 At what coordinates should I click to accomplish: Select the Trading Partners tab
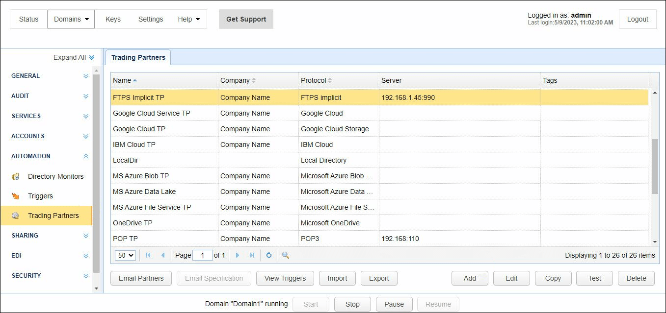click(x=138, y=57)
